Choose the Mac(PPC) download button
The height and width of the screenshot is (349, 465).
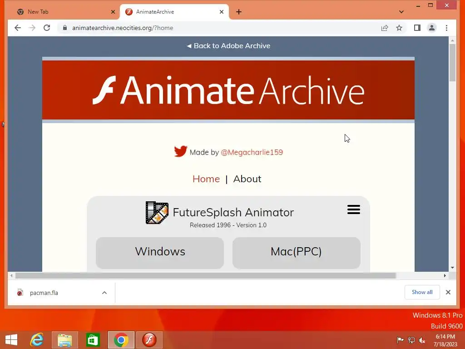click(296, 253)
